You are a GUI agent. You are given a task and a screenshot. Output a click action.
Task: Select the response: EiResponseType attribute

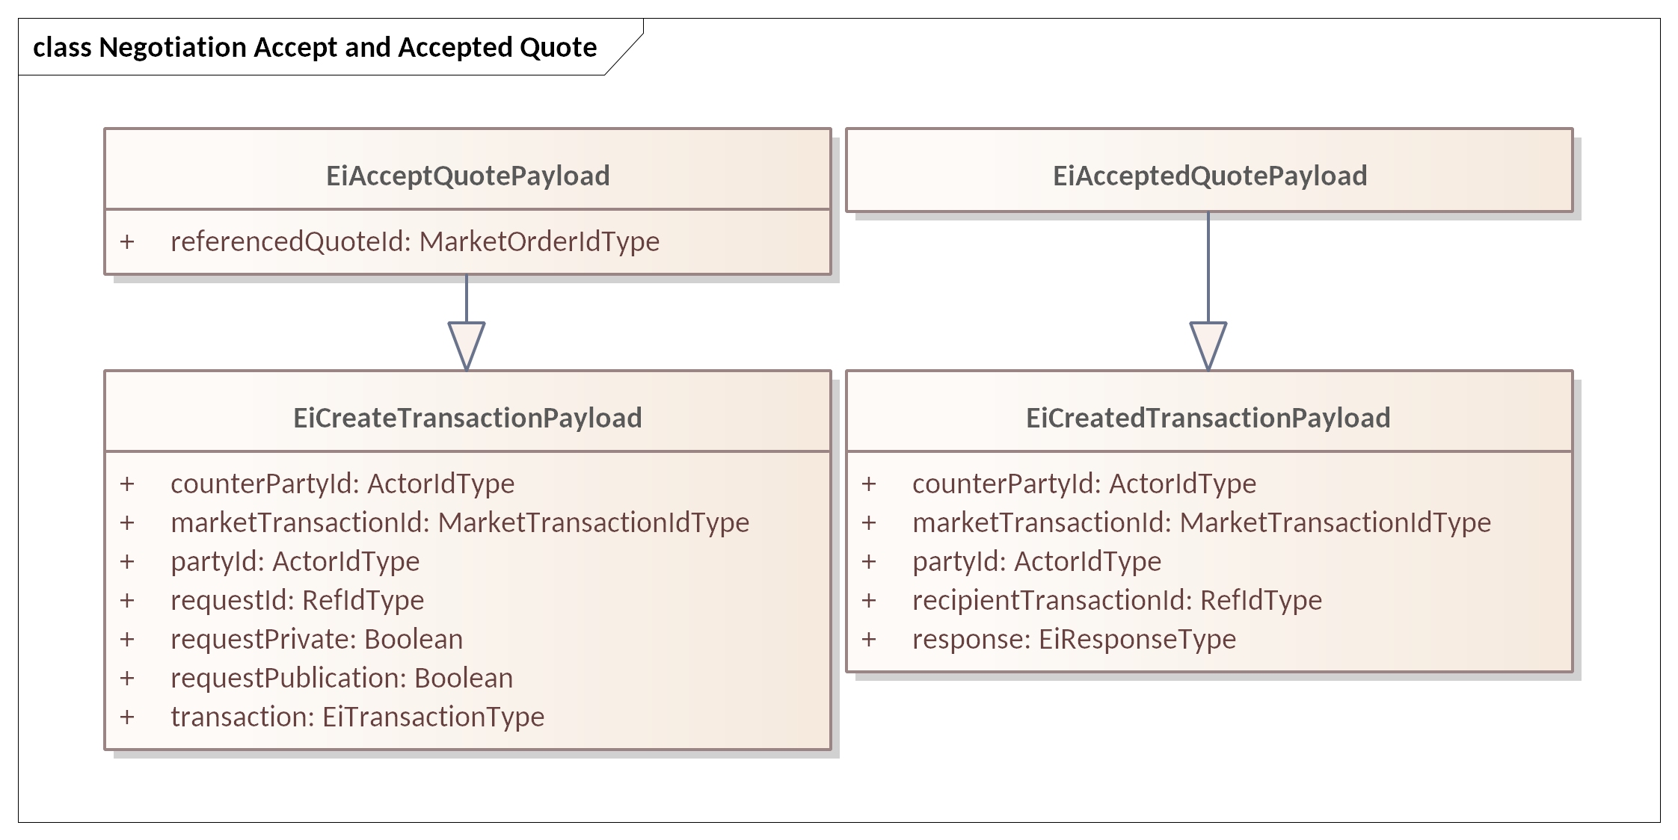[1074, 639]
